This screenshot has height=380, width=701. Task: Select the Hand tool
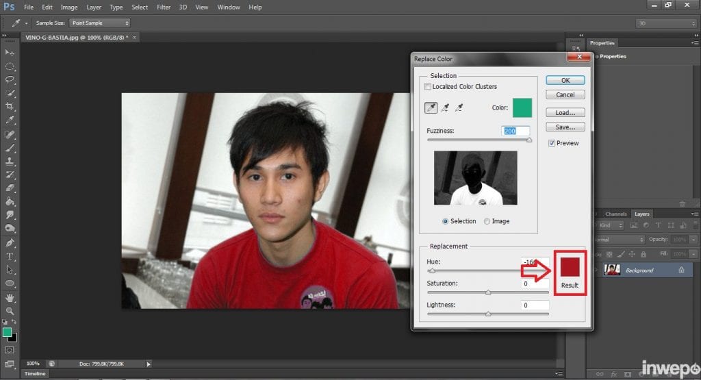[x=10, y=298]
